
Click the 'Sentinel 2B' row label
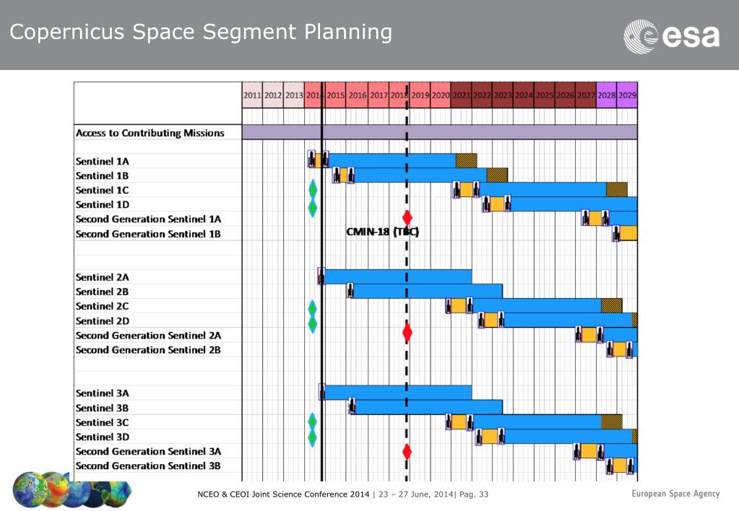[x=102, y=292]
